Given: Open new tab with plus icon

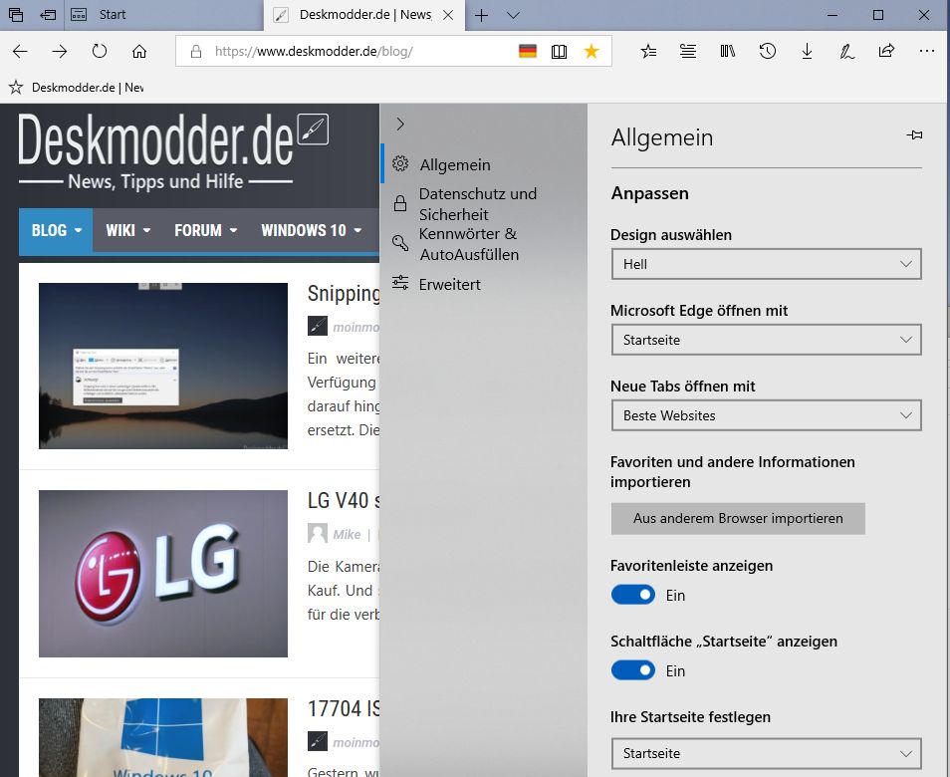Looking at the screenshot, I should (x=482, y=15).
